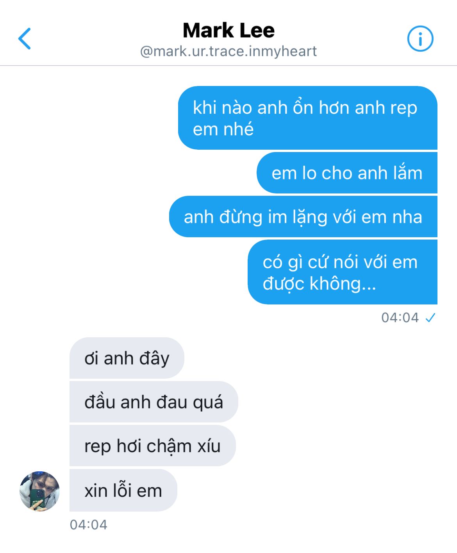
Task: Open the conversation info icon
Action: pyautogui.click(x=420, y=39)
